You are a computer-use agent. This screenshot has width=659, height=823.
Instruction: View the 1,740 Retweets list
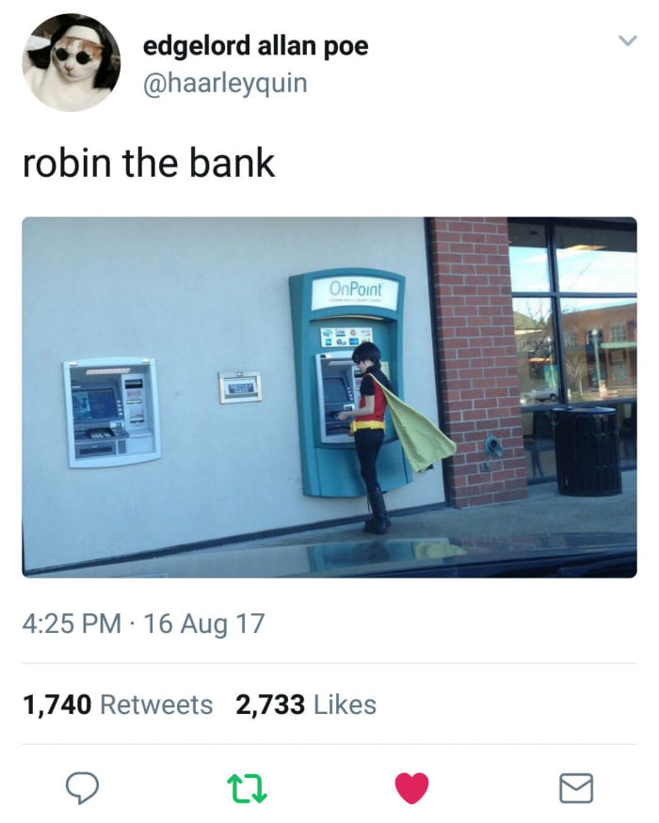[x=118, y=704]
